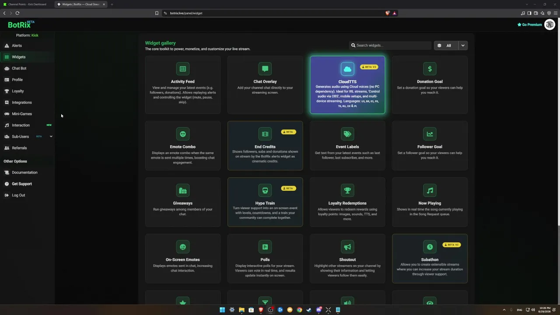Viewport: 560px width, 315px height.
Task: Click the Loyalty Redemptions trophy icon
Action: tap(347, 190)
